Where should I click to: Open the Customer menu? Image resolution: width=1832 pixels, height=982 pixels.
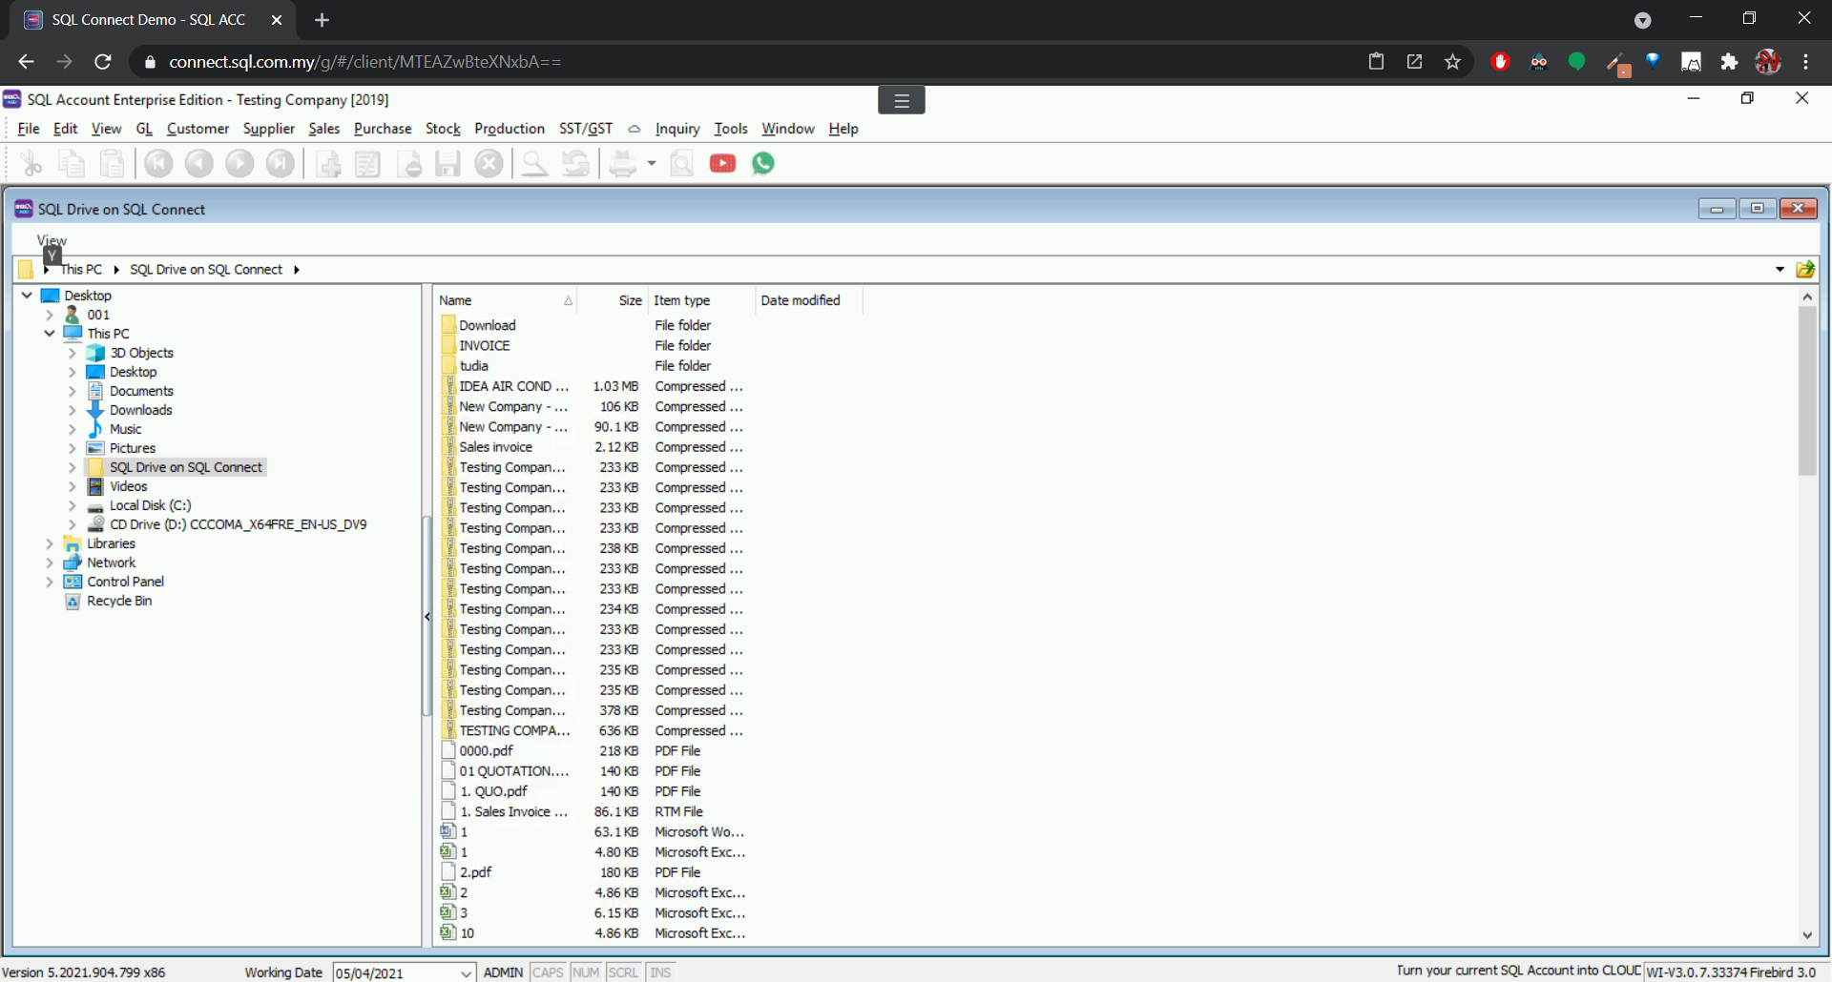coord(198,129)
